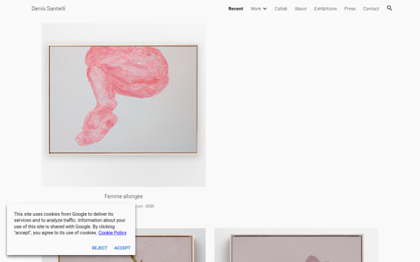Open the Collab page
420x262 pixels.
pyautogui.click(x=281, y=9)
